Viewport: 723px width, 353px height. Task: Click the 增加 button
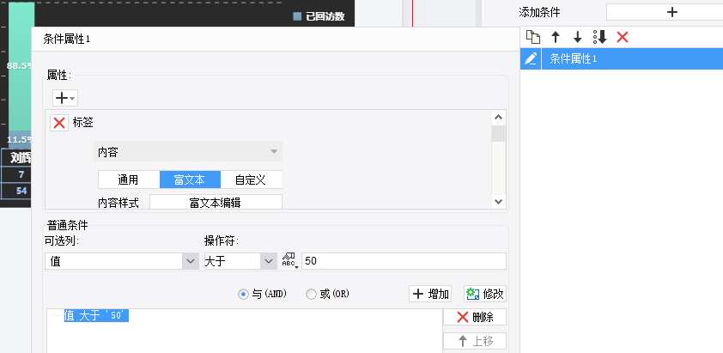(430, 294)
